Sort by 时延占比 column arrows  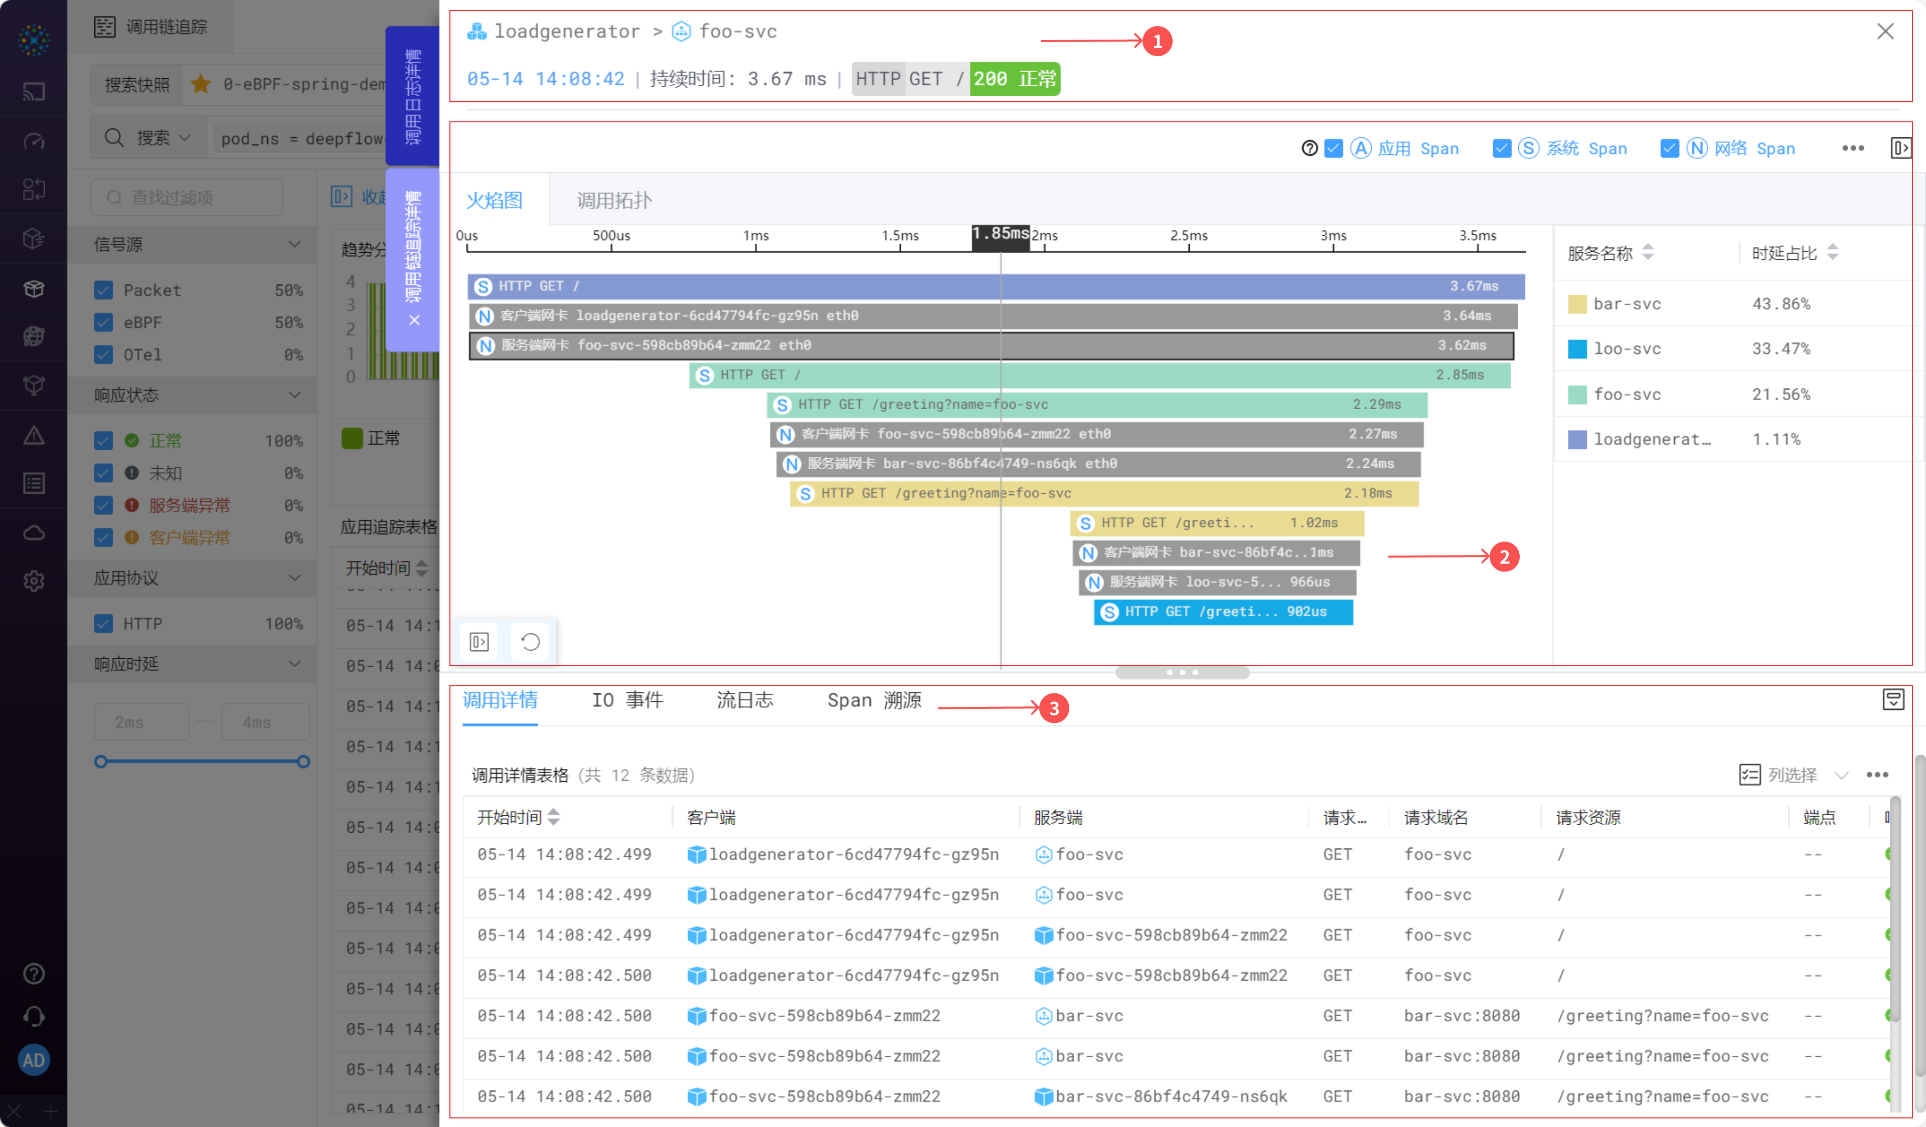(x=1833, y=252)
